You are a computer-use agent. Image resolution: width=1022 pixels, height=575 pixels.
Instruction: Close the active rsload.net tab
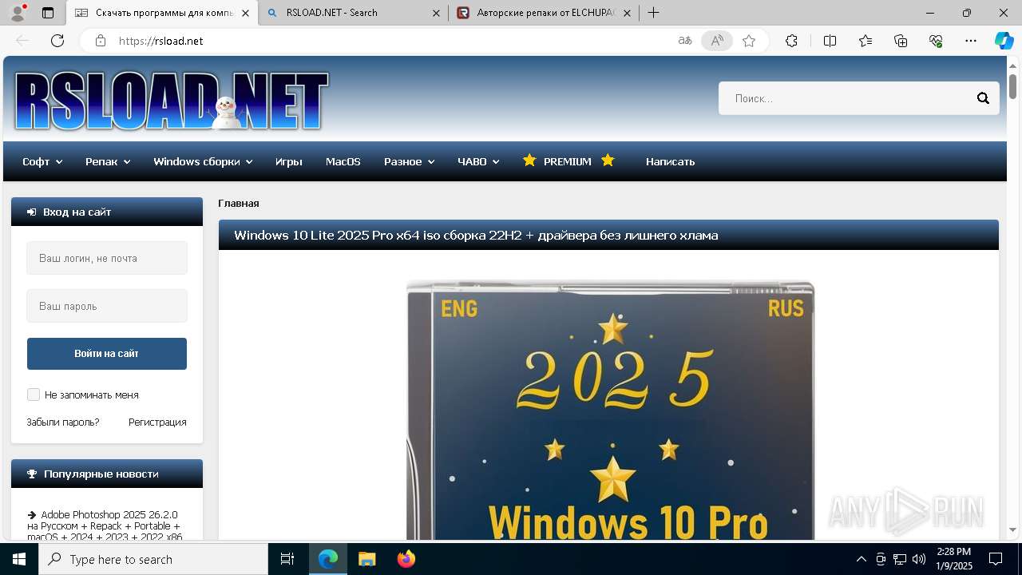245,13
